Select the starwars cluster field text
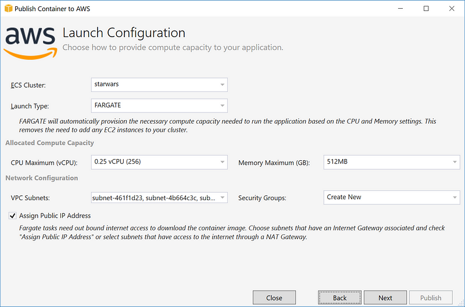 click(106, 85)
